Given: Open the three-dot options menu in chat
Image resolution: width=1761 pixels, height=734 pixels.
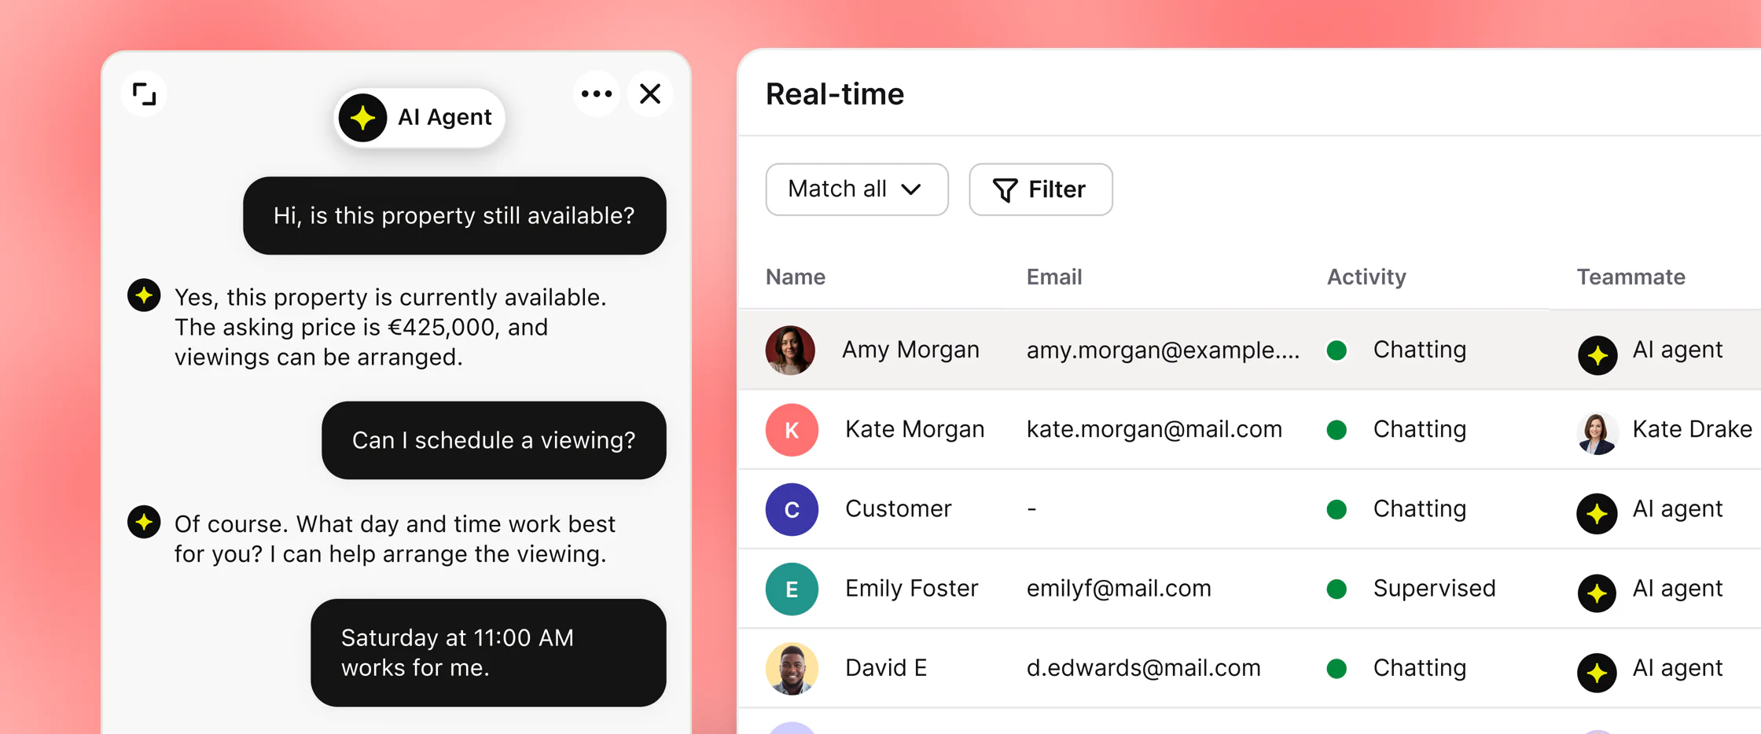Looking at the screenshot, I should [x=597, y=94].
